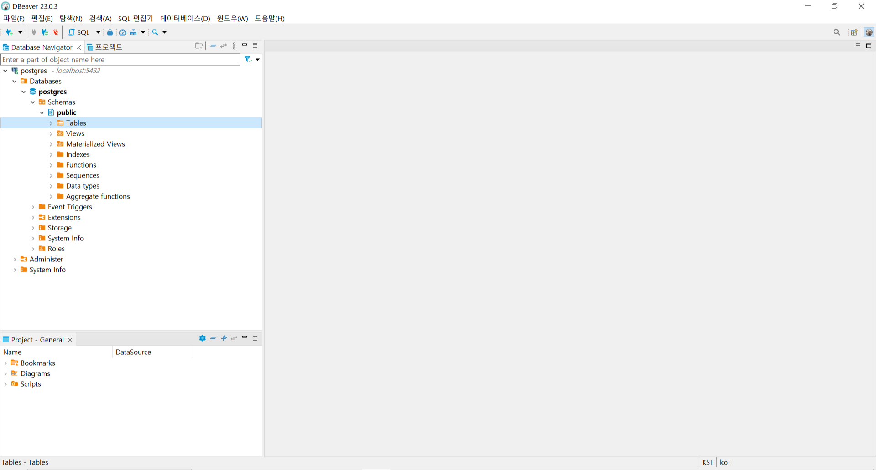Select the Indexes tree item
876x470 pixels.
(78, 155)
